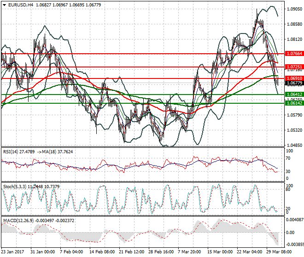The width and height of the screenshot is (304, 257).
Task: Click the 14 Feb 08:00 time marker
Action: pos(102,252)
